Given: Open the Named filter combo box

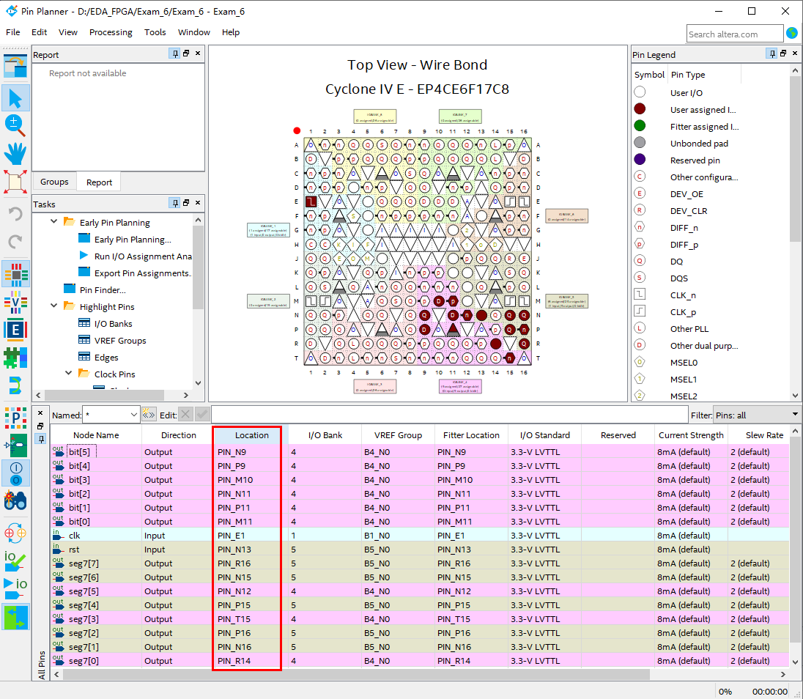Looking at the screenshot, I should coord(111,415).
